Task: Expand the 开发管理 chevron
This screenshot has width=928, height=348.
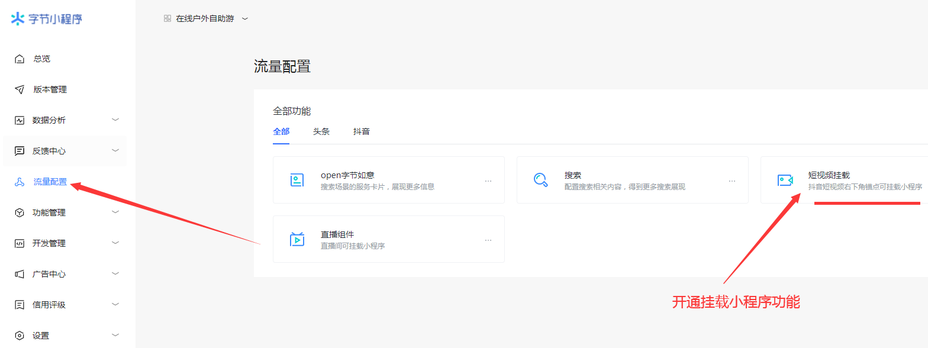Action: click(115, 243)
